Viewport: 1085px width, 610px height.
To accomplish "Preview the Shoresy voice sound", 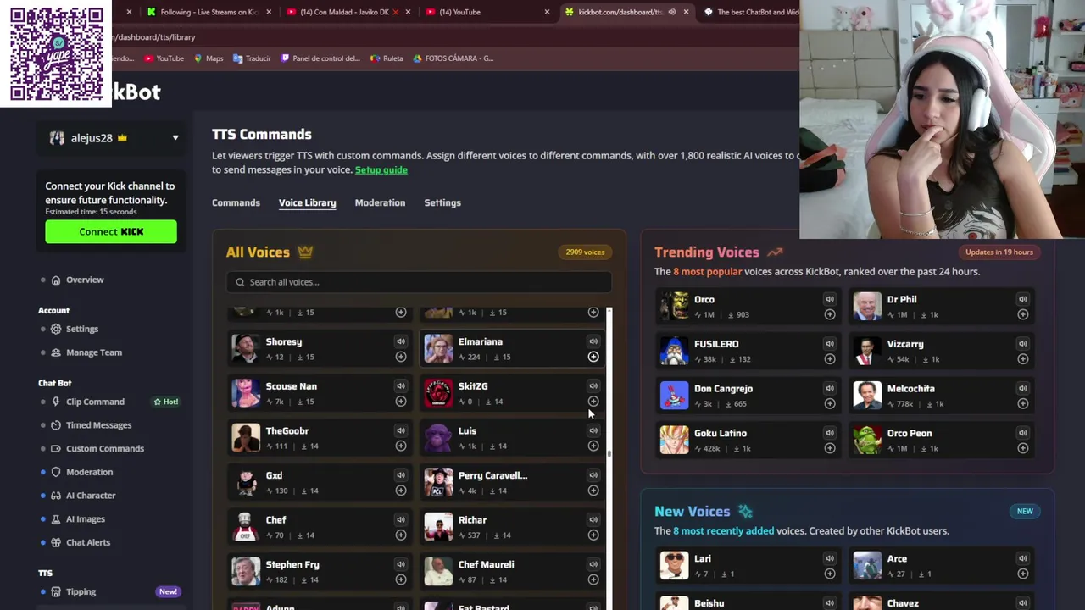I will point(401,341).
